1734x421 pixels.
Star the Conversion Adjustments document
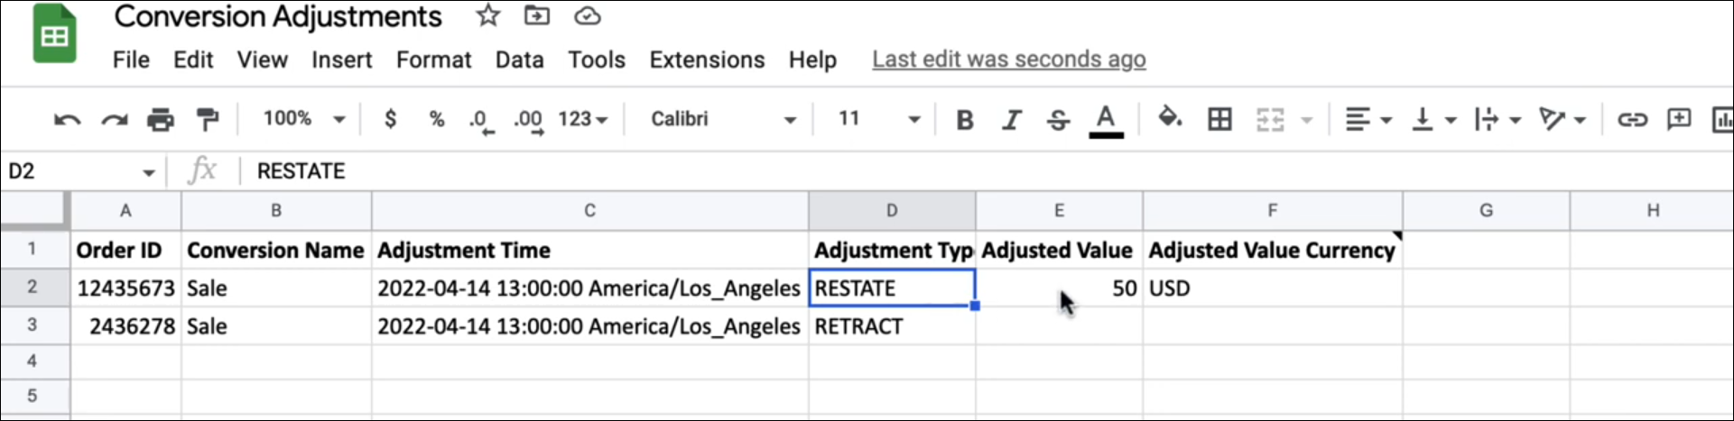tap(488, 15)
